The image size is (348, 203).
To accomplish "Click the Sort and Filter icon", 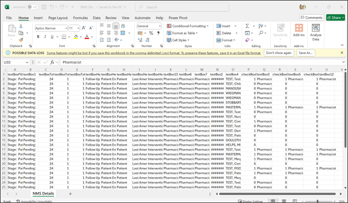I will point(261,26).
